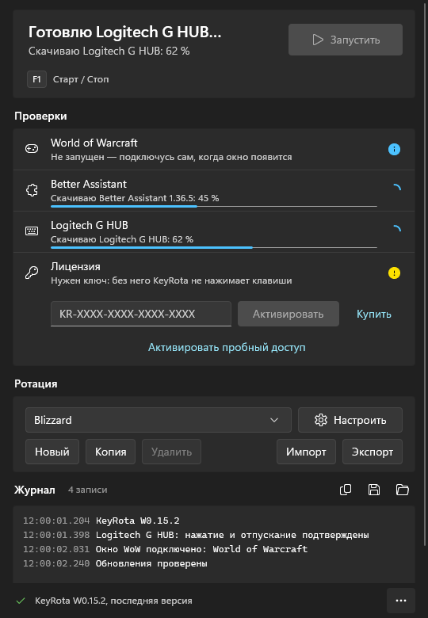The image size is (428, 618).
Task: Click the Лицензия key icon
Action: [32, 273]
